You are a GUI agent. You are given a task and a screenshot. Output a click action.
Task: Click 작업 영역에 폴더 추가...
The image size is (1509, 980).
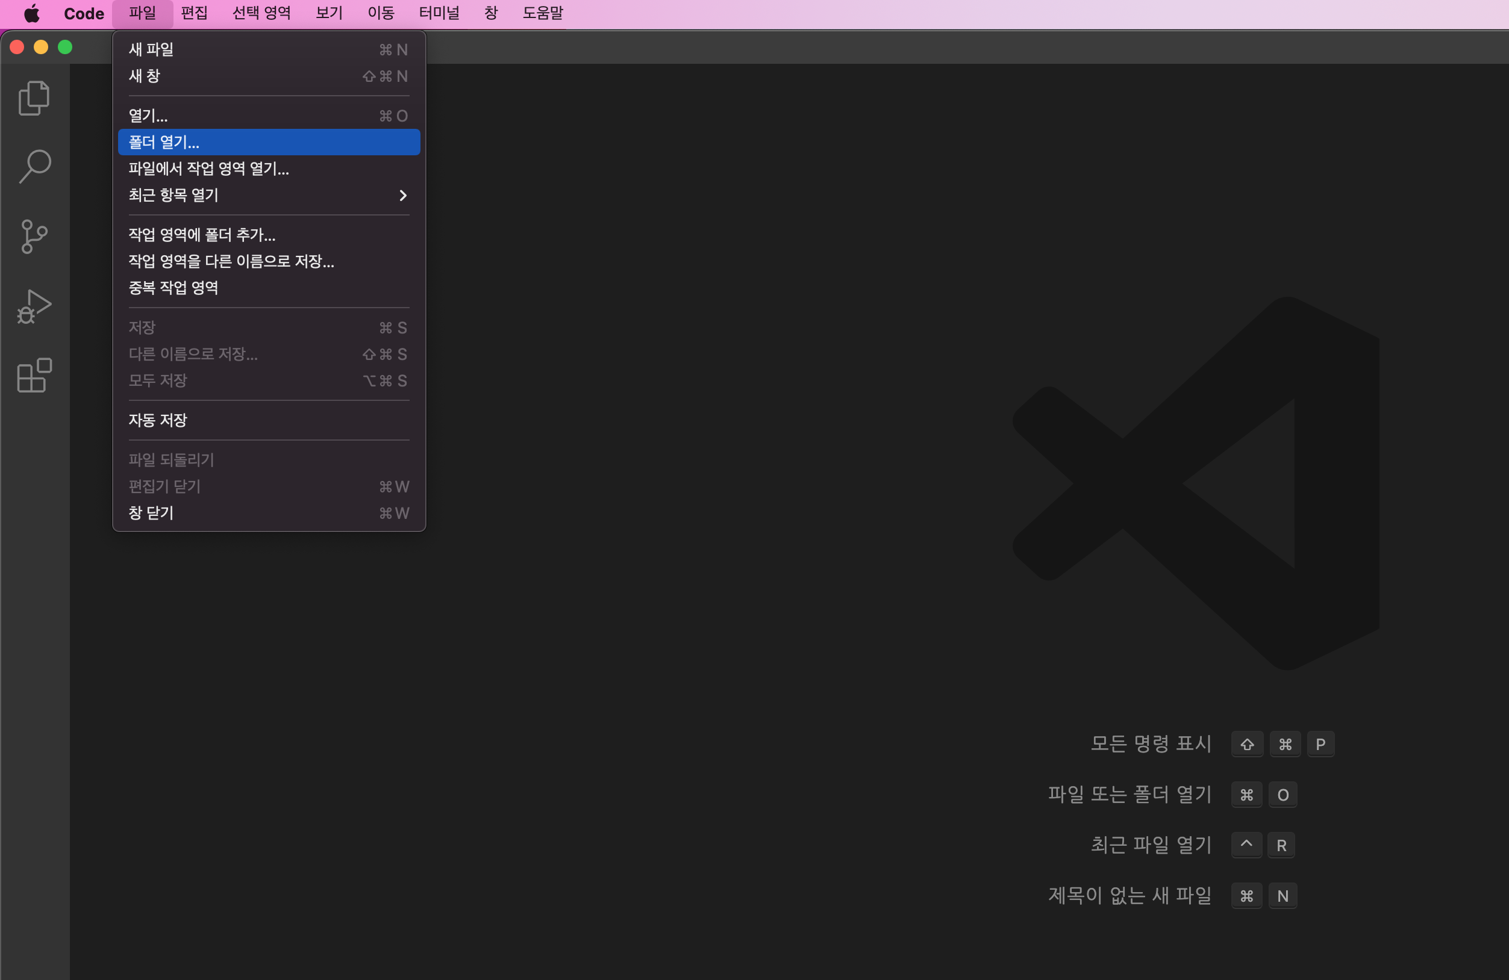(x=202, y=235)
